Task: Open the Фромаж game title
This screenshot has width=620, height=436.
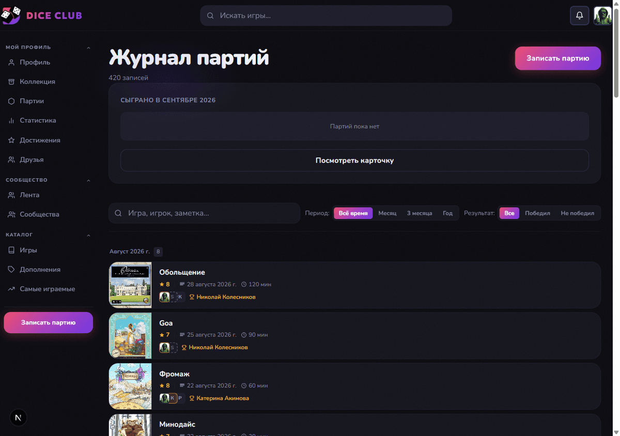Action: pyautogui.click(x=174, y=373)
